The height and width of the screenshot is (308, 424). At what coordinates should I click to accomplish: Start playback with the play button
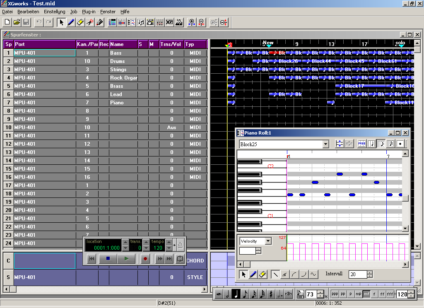(127, 259)
